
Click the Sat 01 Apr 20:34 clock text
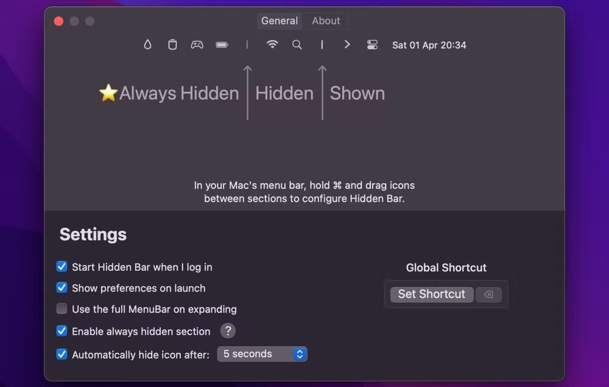point(429,45)
